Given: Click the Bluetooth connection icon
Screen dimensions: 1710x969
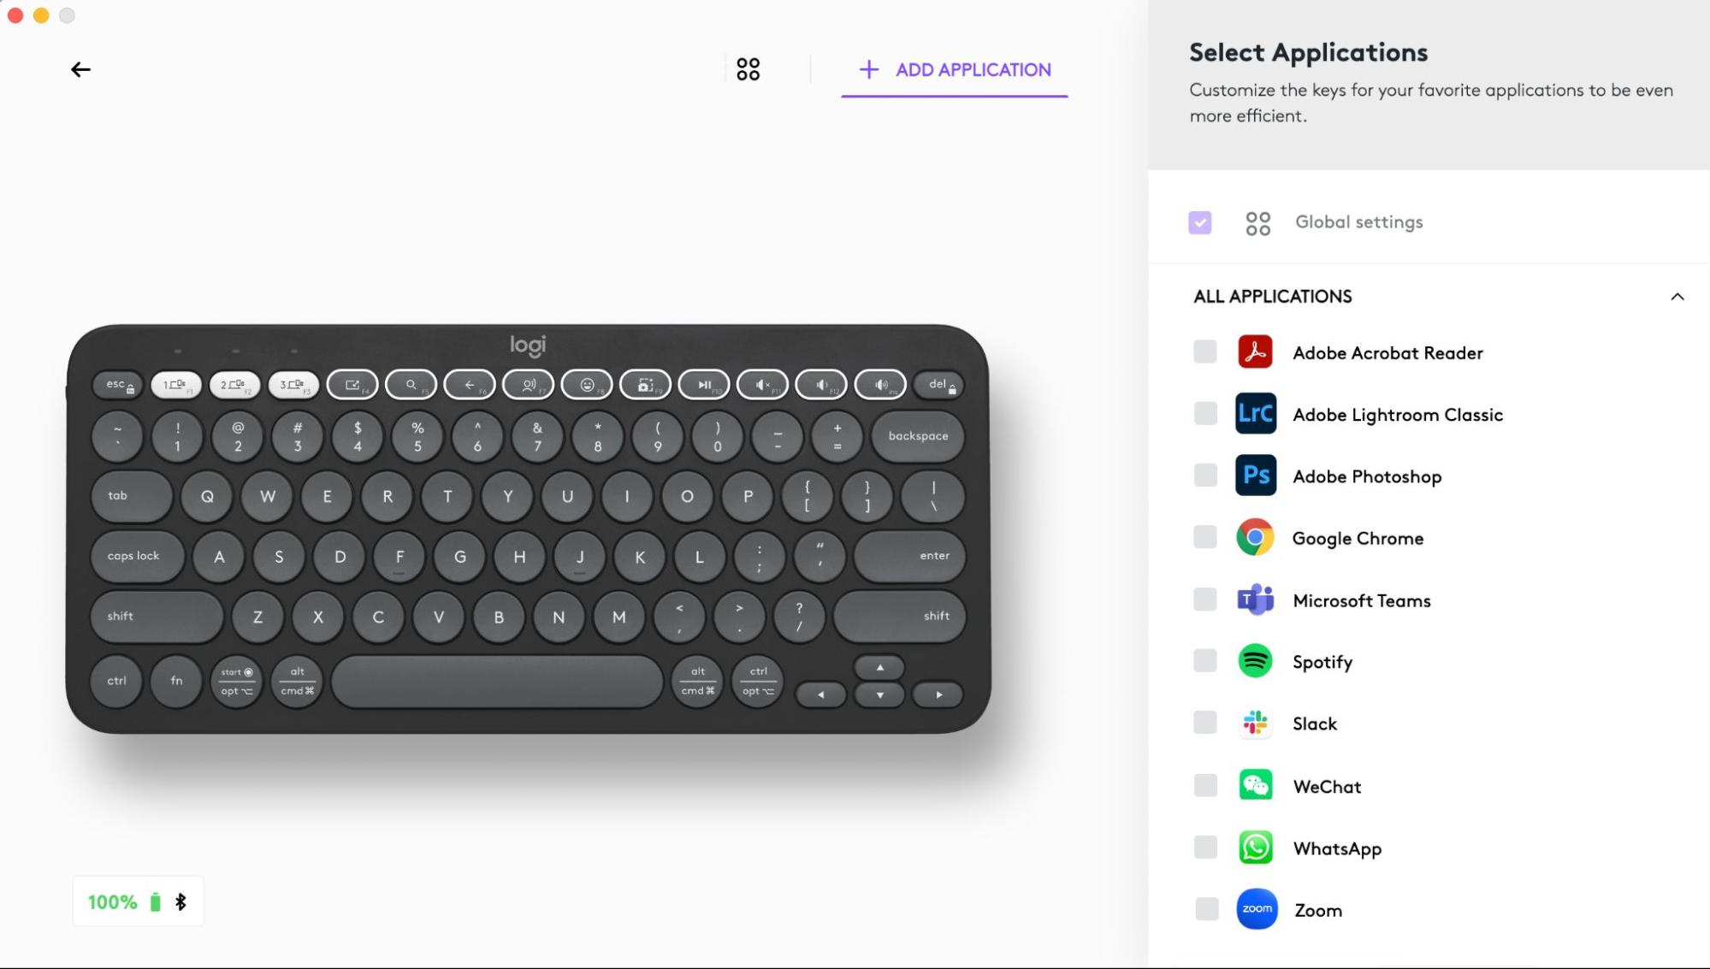Looking at the screenshot, I should pyautogui.click(x=180, y=901).
